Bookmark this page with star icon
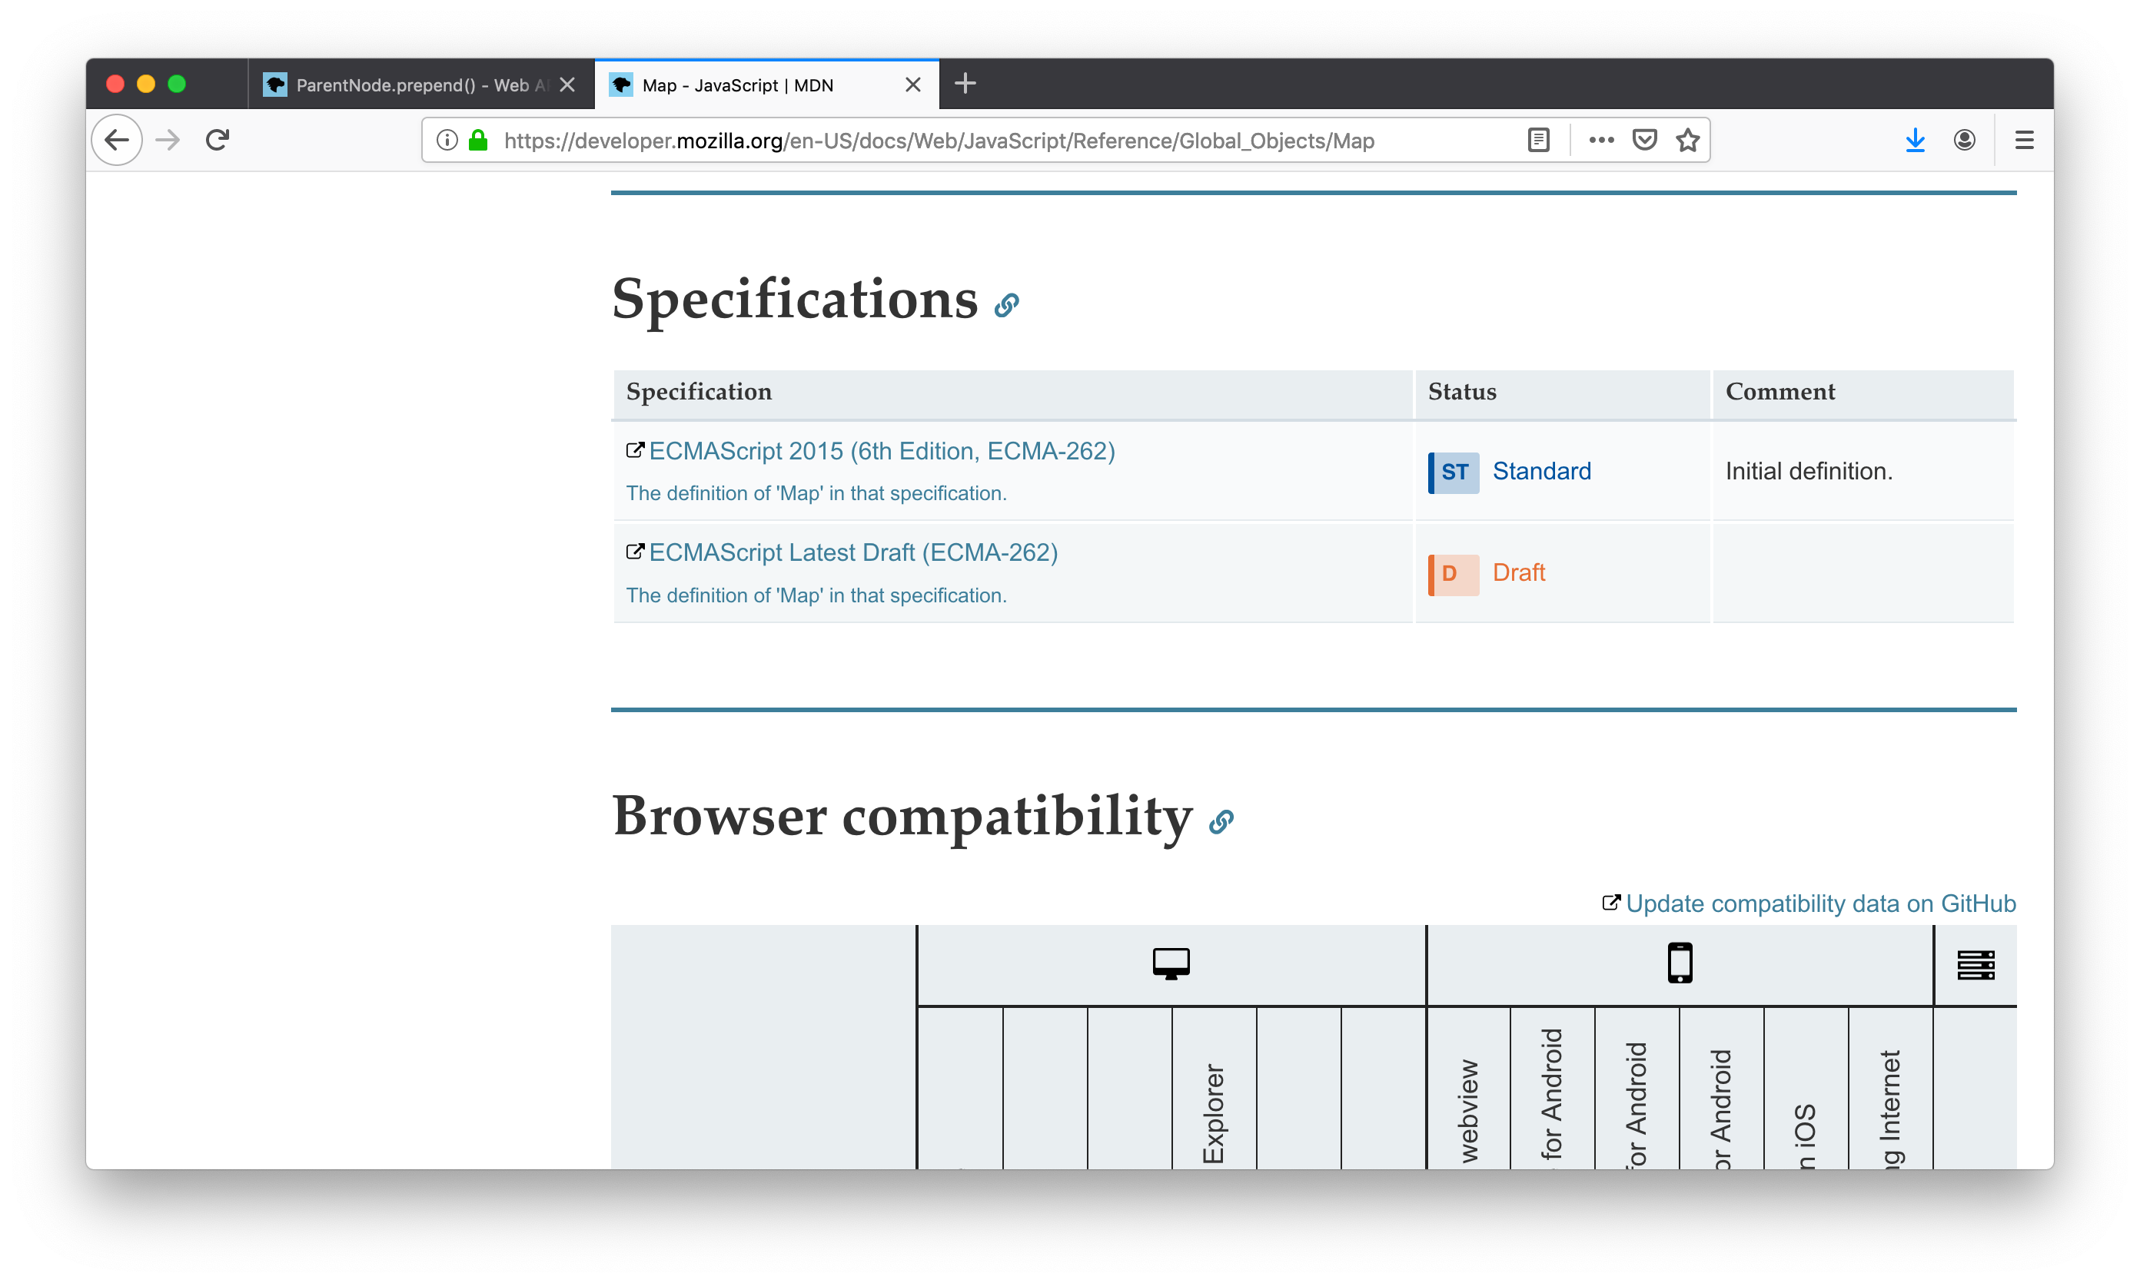Viewport: 2140px width, 1283px height. click(x=1687, y=140)
